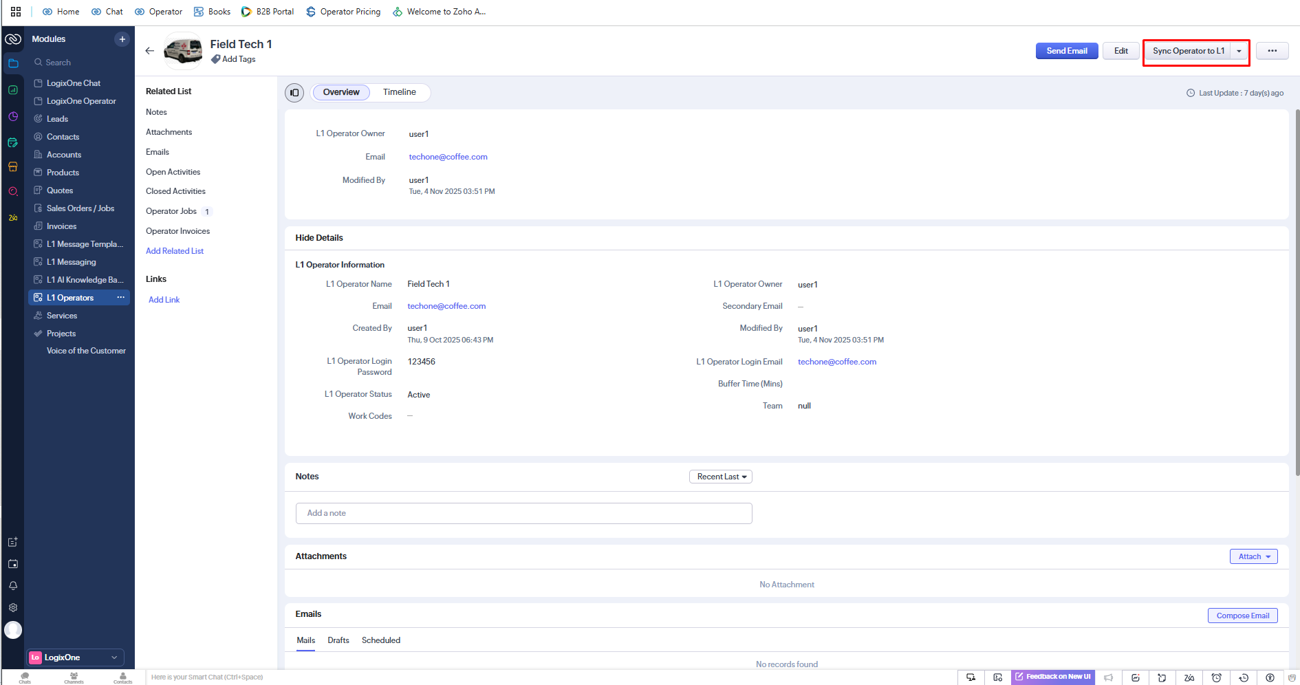This screenshot has width=1300, height=685.
Task: Click the back arrow beside Field Tech 1
Action: [x=150, y=51]
